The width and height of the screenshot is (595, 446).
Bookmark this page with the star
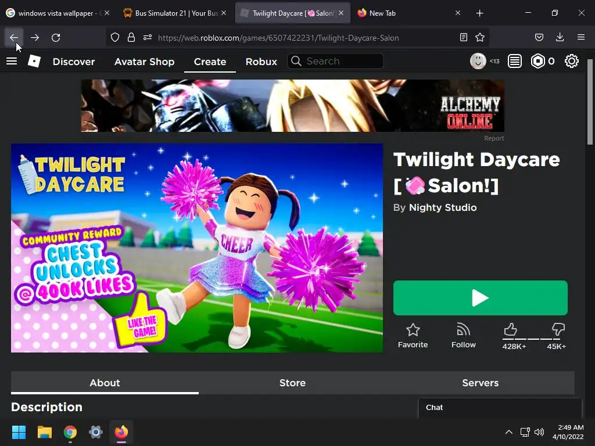coord(480,38)
